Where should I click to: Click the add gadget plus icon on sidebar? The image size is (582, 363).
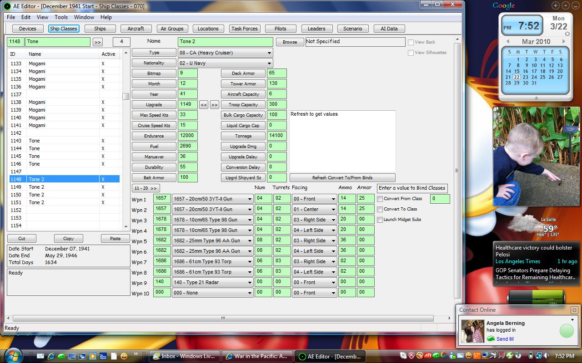coord(556,5)
